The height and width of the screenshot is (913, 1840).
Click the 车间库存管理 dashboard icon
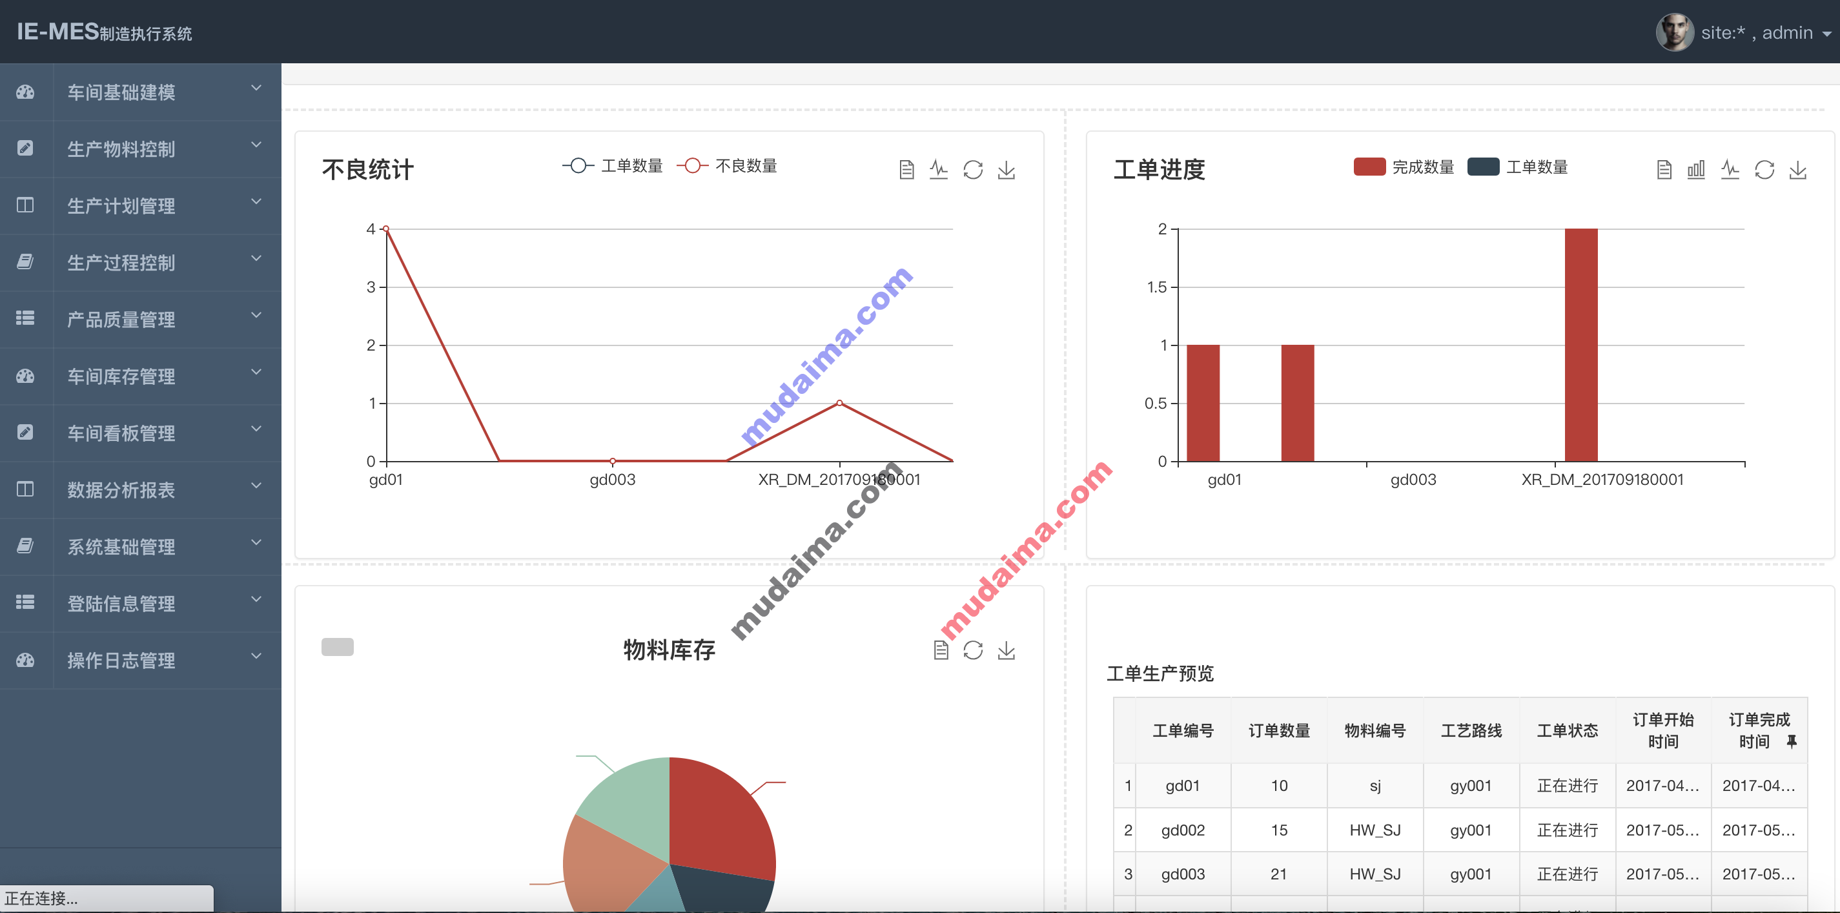pyautogui.click(x=25, y=376)
